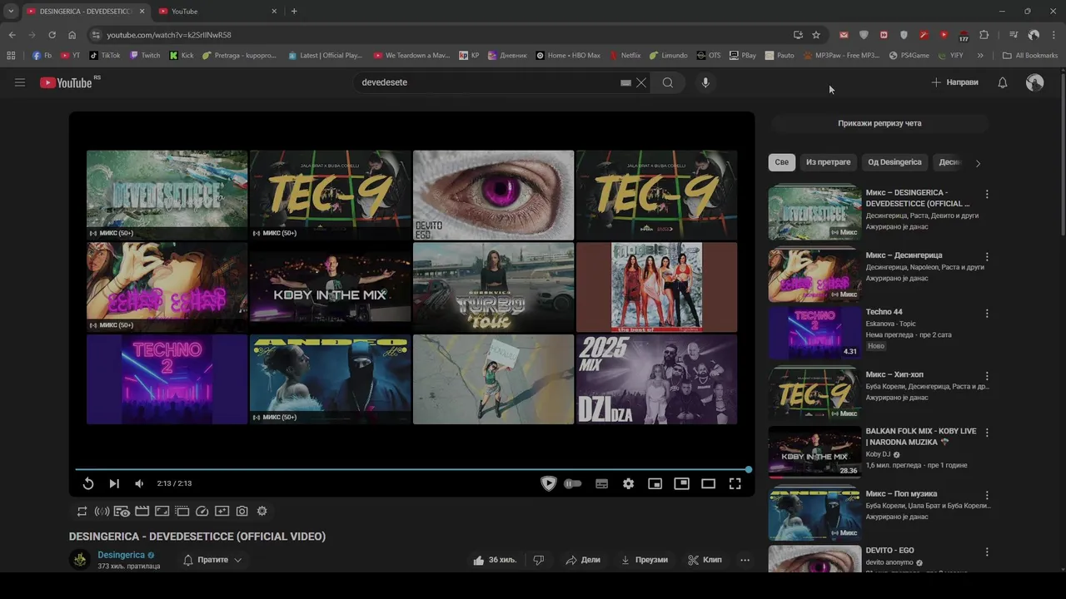Enable miniplayer mode
The width and height of the screenshot is (1066, 599).
tap(655, 483)
